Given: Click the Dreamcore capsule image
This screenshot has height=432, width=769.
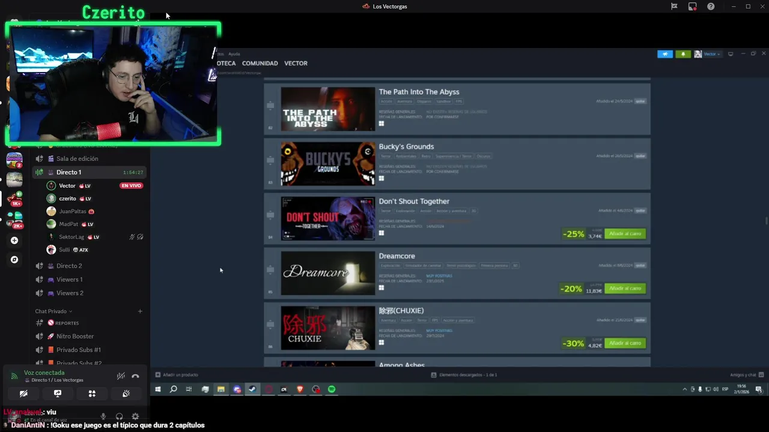Looking at the screenshot, I should [x=328, y=273].
